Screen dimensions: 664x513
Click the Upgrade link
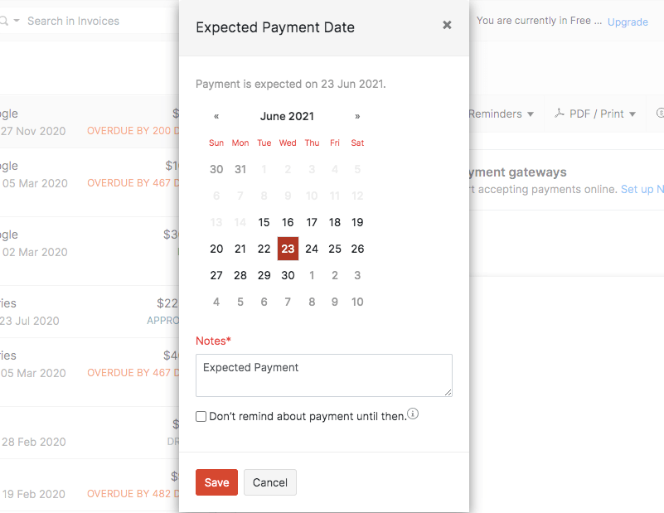point(628,22)
